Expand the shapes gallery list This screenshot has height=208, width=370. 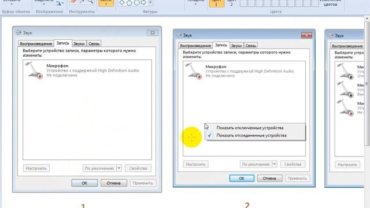click(150, 3)
